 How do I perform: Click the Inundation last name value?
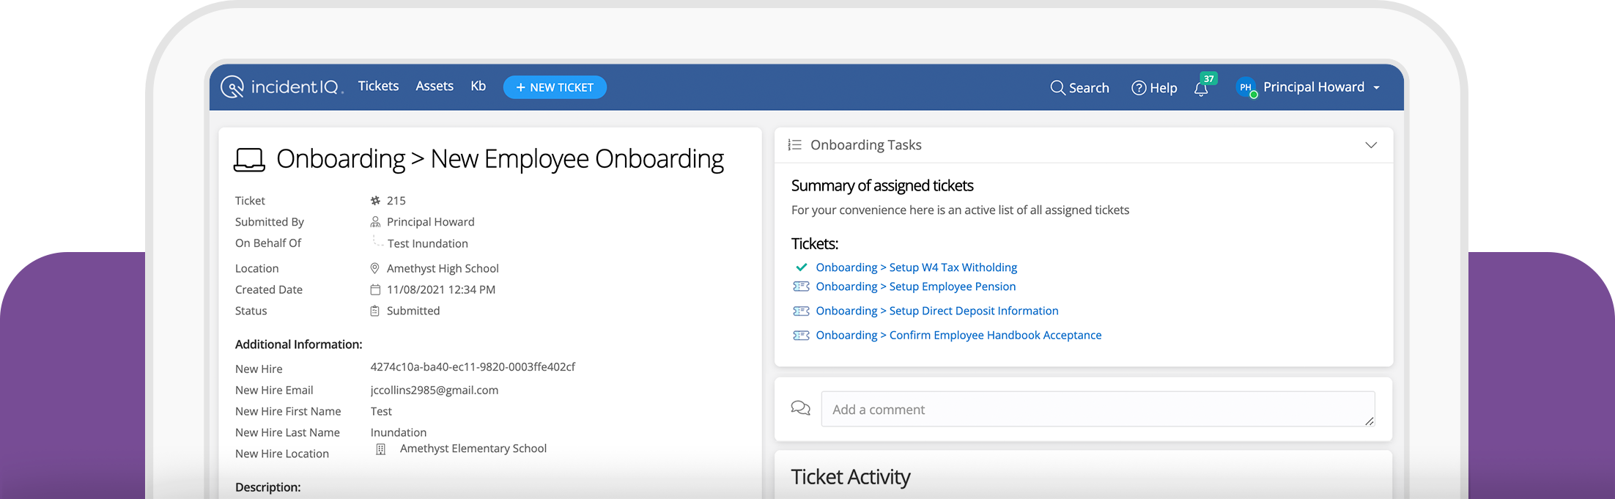click(x=398, y=432)
